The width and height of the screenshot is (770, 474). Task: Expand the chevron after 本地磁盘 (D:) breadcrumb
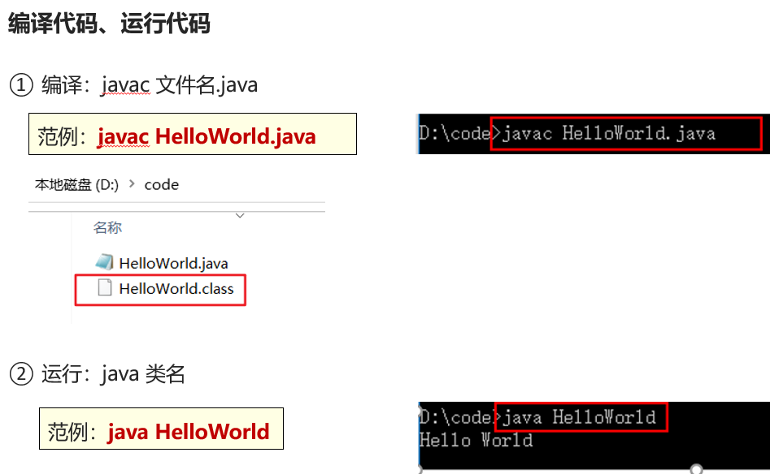click(132, 185)
